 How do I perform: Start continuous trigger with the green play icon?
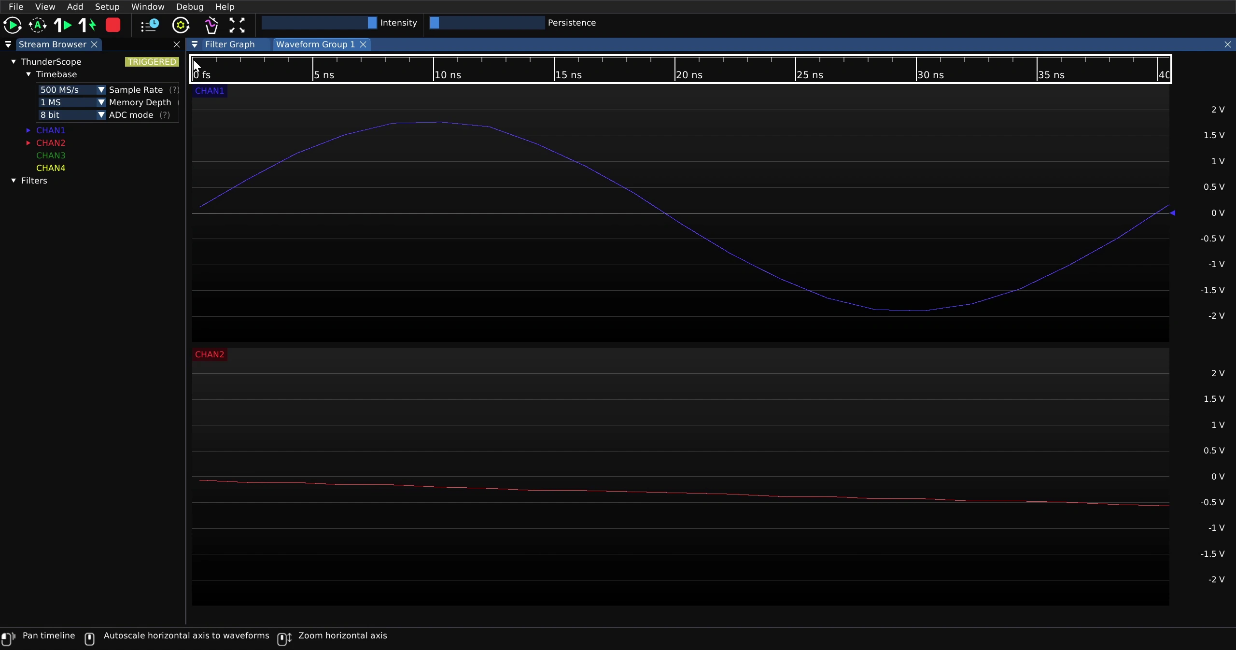12,25
